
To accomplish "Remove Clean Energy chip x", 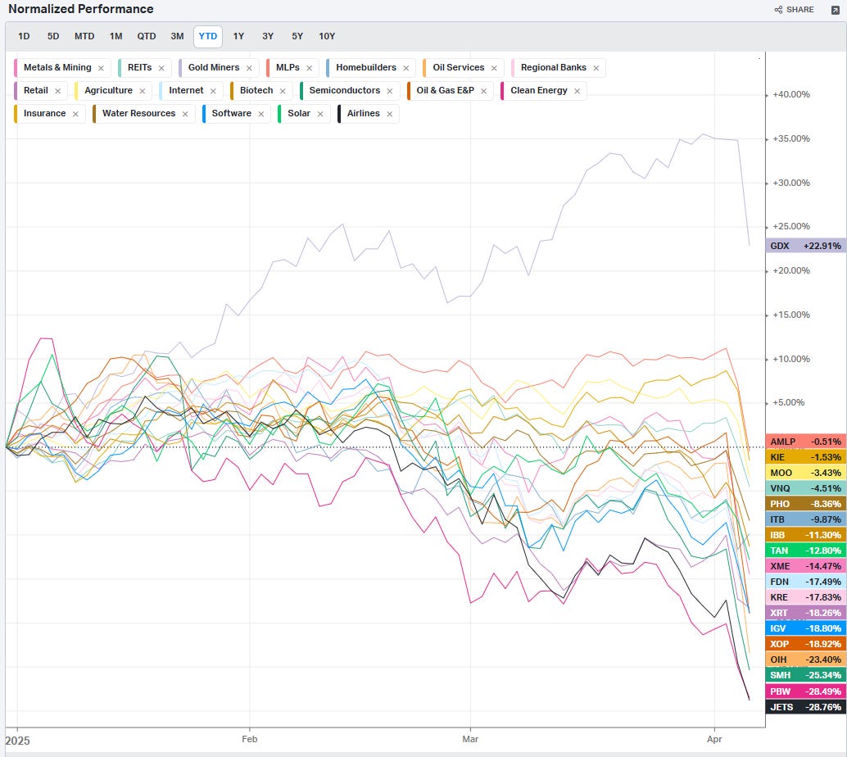I will [x=577, y=91].
